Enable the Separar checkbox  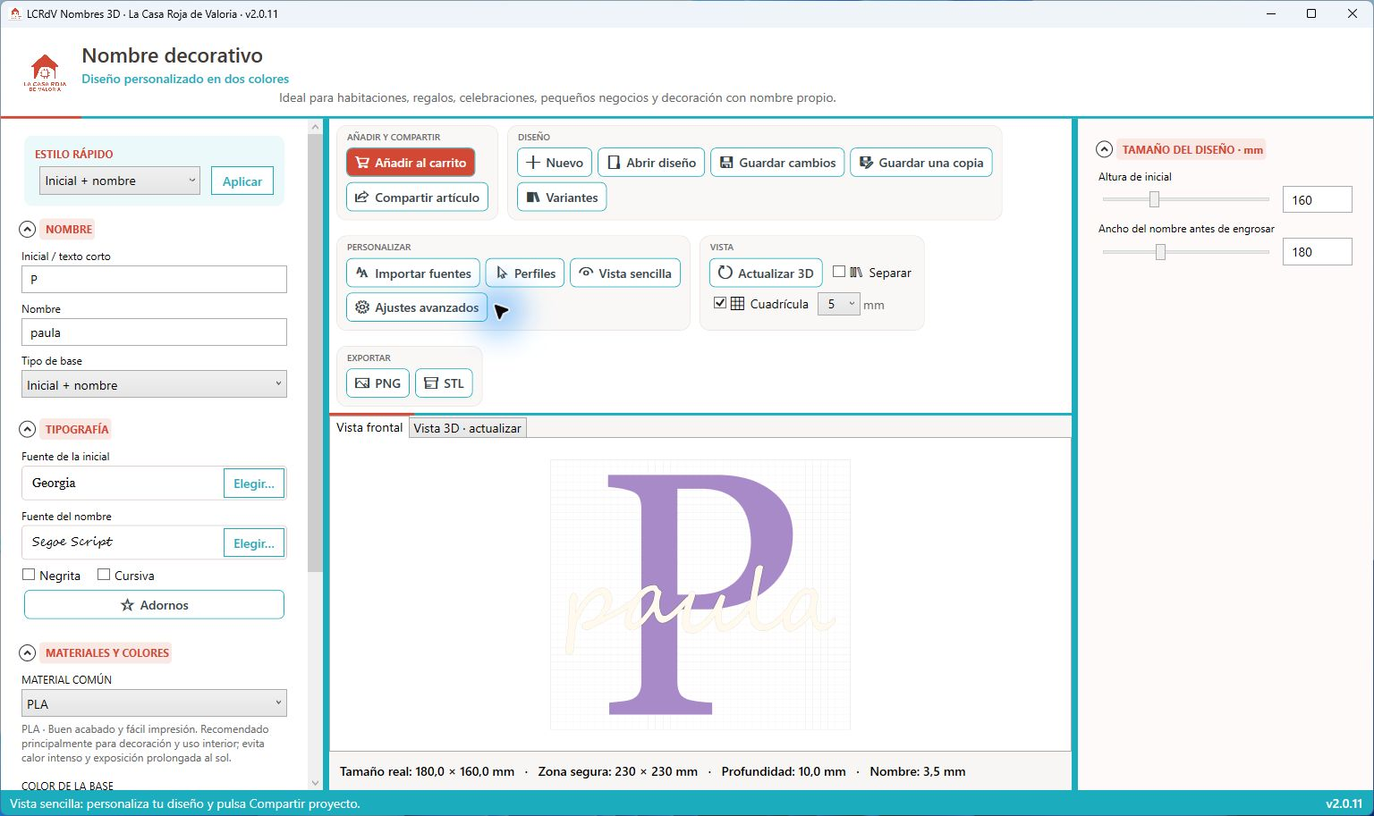click(x=839, y=272)
